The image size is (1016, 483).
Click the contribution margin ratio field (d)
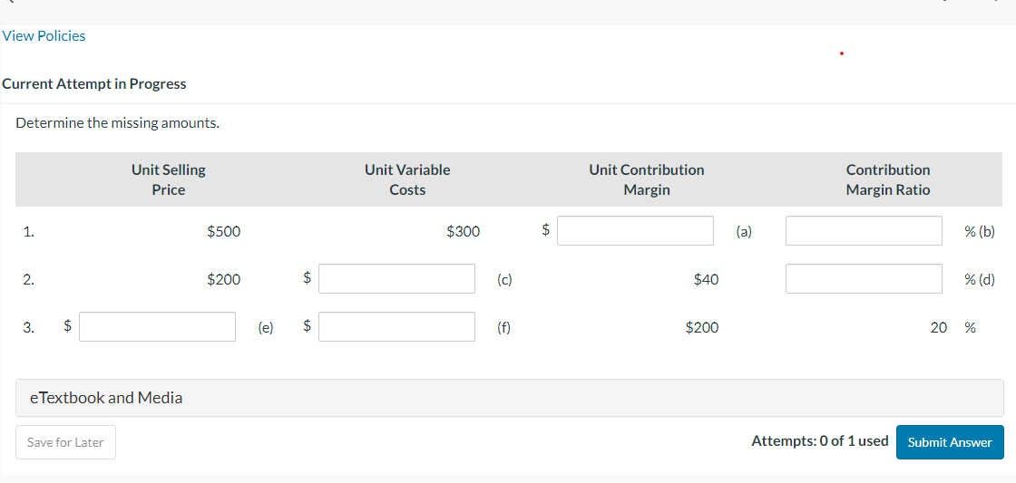(x=864, y=279)
